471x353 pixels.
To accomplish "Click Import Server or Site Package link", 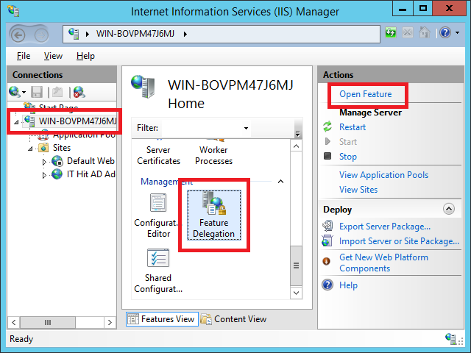I will coord(399,241).
